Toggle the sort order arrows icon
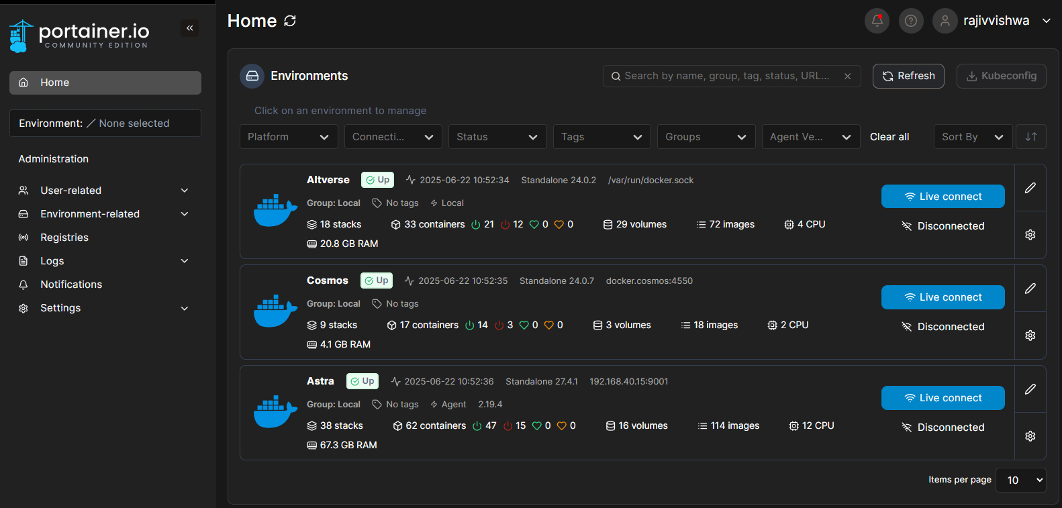Screen dimensions: 1062x508 [1030, 137]
